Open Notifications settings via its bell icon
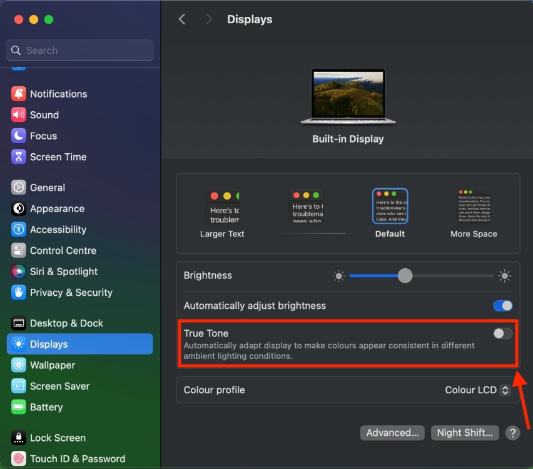This screenshot has height=469, width=533. (x=18, y=94)
